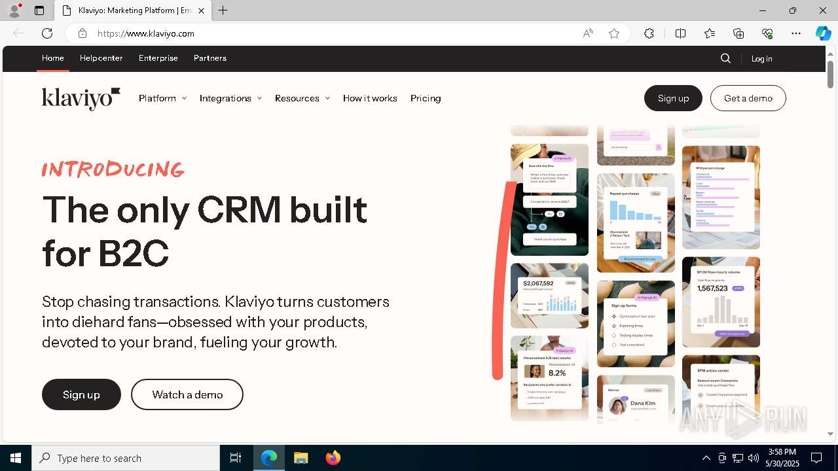Select the Sign up forms card
The image size is (838, 471).
pyautogui.click(x=636, y=324)
